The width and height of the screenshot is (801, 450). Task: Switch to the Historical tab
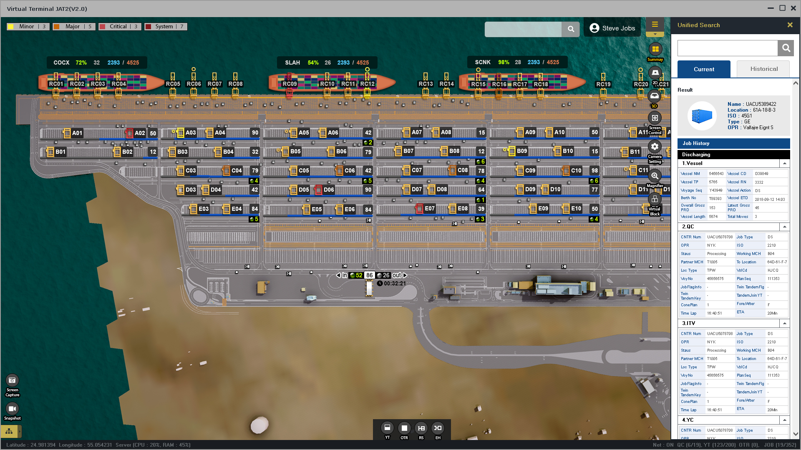pyautogui.click(x=763, y=69)
